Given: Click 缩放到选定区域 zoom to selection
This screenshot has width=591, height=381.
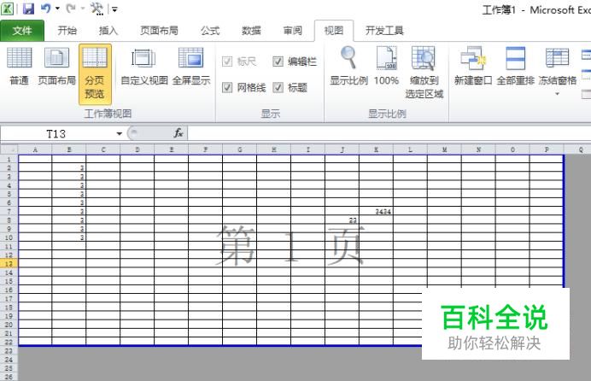Looking at the screenshot, I should (x=424, y=73).
